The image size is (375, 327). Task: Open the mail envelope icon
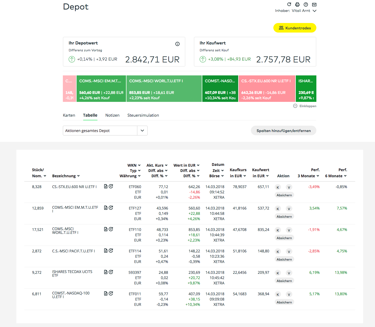coord(314,4)
